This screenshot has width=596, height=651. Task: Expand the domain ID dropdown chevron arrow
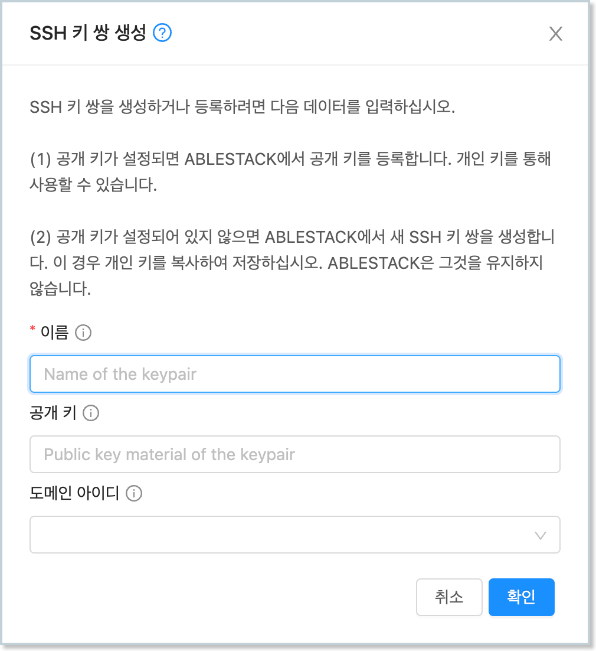[539, 535]
